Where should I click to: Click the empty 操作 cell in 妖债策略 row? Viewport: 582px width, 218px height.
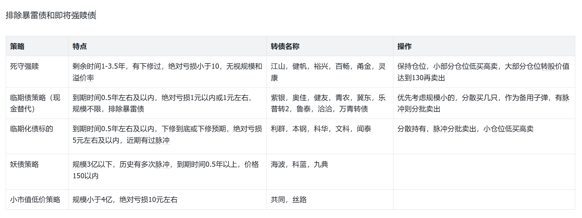[484, 172]
